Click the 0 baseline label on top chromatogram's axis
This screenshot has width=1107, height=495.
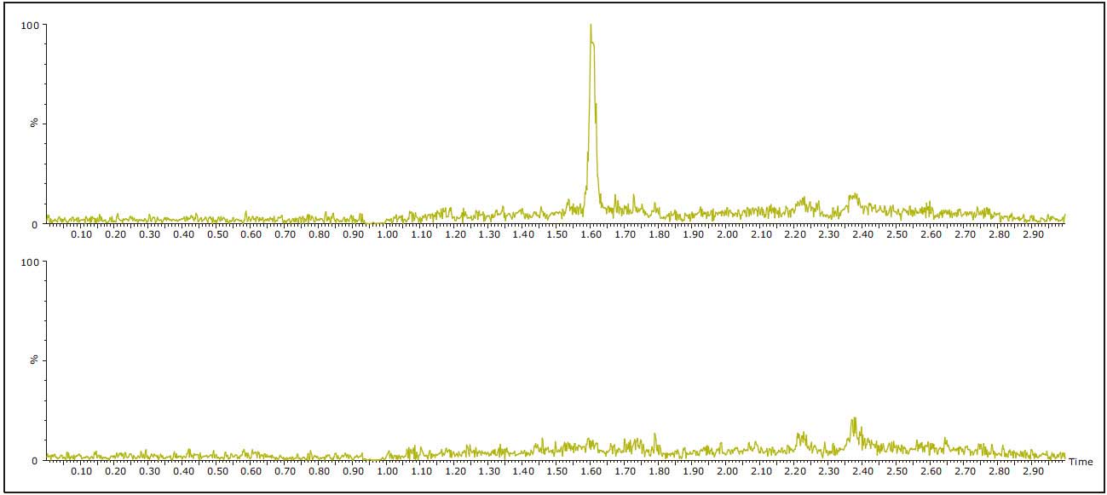[36, 224]
